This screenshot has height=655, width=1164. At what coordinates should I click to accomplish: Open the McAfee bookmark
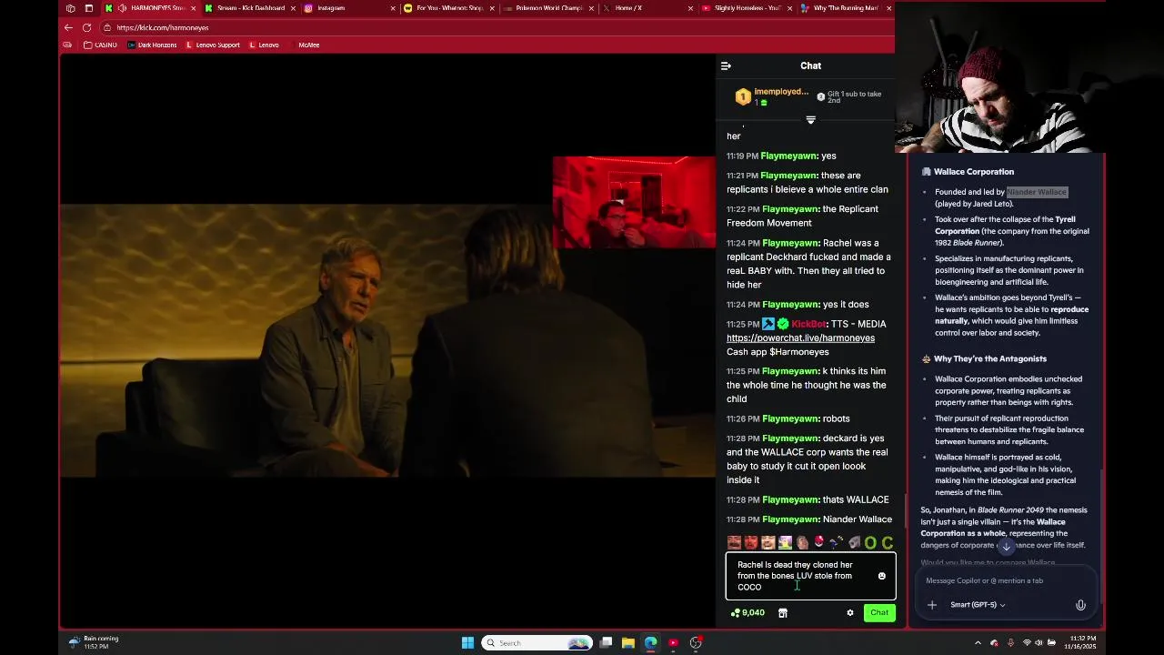coord(308,45)
